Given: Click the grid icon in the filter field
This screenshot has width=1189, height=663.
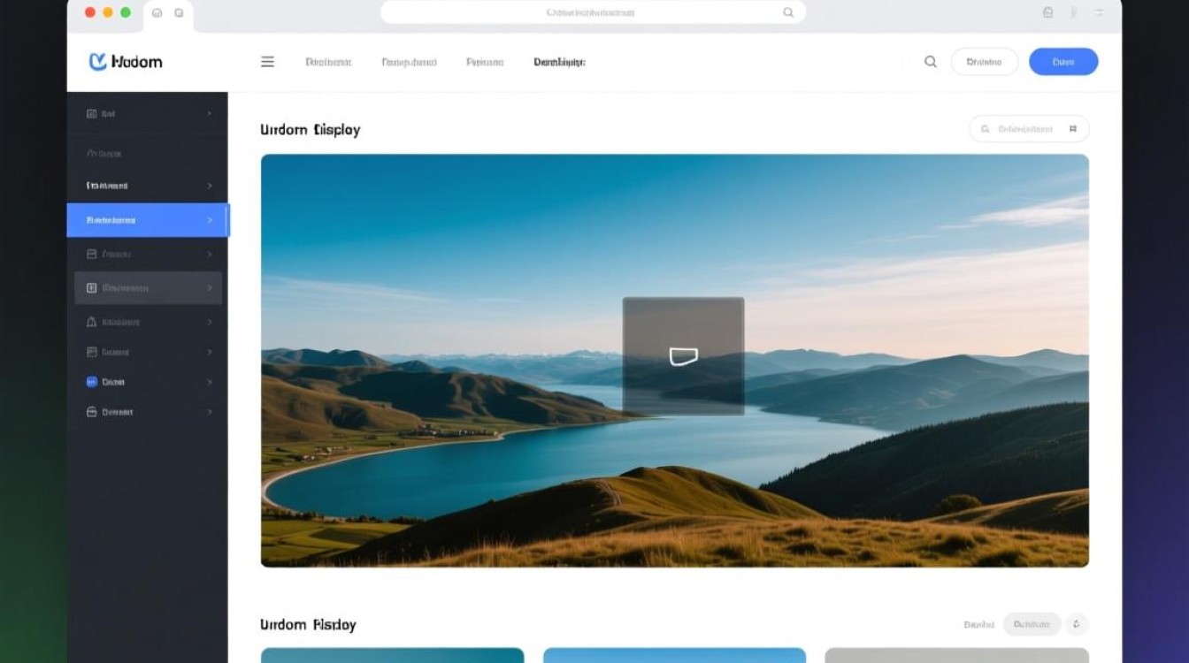Looking at the screenshot, I should click(x=1073, y=129).
